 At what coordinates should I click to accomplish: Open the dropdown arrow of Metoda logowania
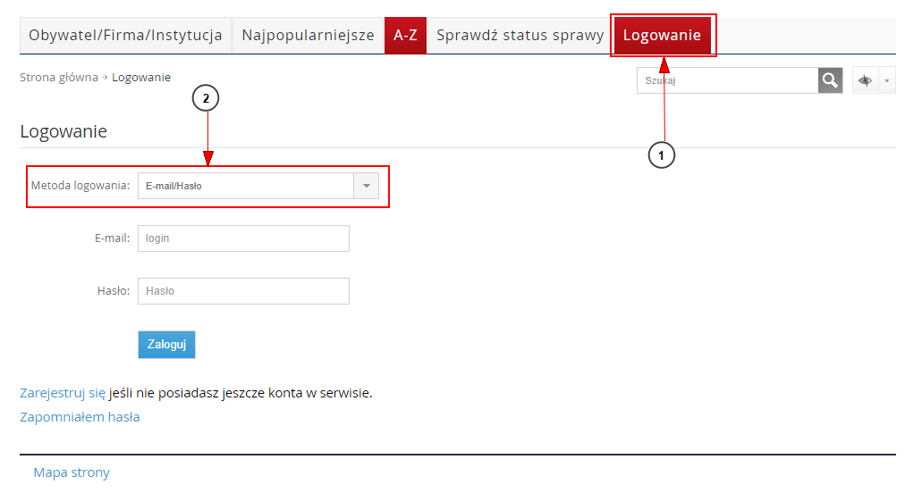pyautogui.click(x=367, y=186)
